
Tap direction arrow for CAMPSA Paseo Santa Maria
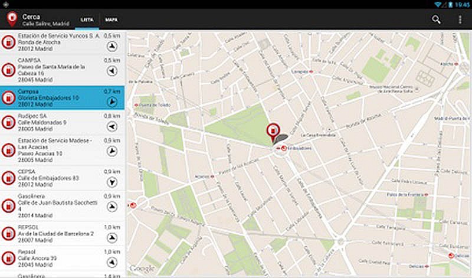click(x=112, y=71)
